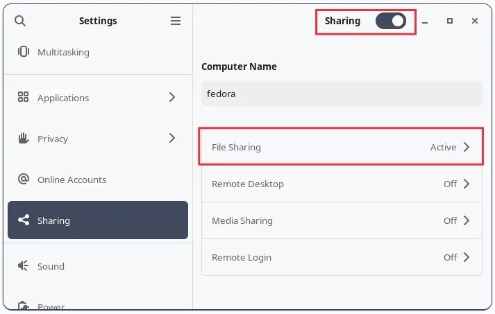Toggle the Sharing switch off
The height and width of the screenshot is (314, 495).
[391, 21]
